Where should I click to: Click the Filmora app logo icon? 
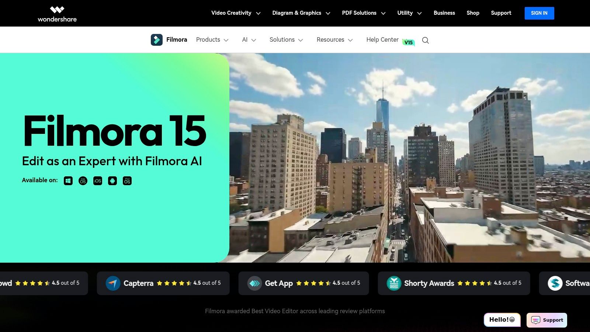coord(157,40)
